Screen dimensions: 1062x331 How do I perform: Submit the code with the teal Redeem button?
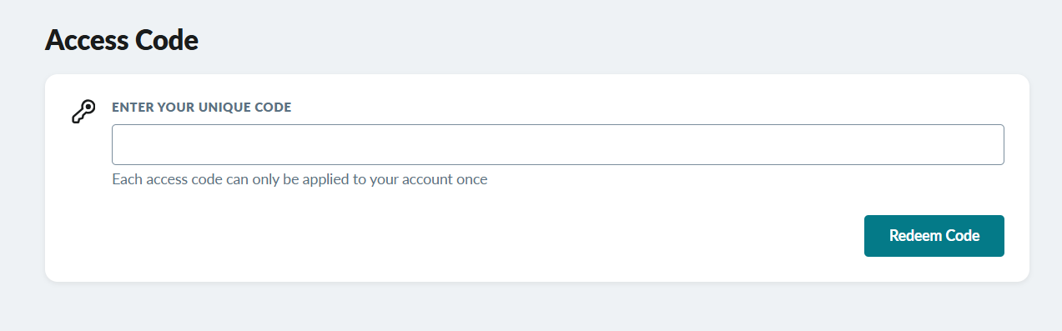click(x=934, y=236)
